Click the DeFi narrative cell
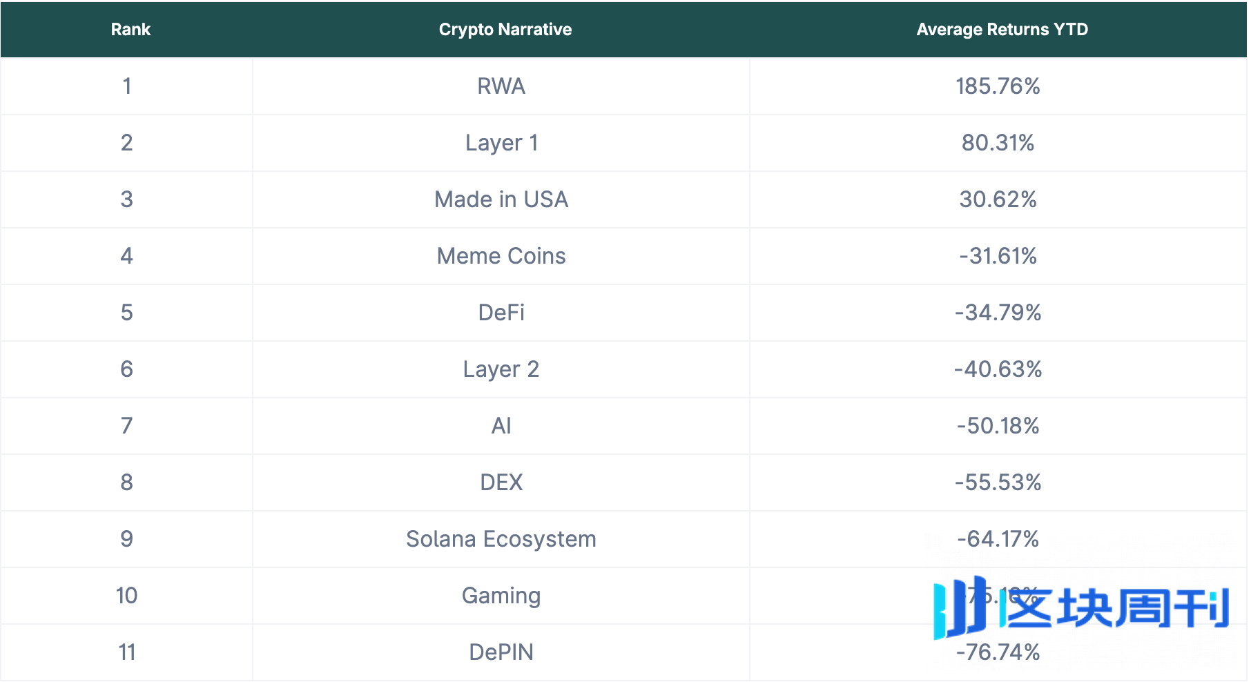Viewport: 1251px width, 682px height. 501,313
